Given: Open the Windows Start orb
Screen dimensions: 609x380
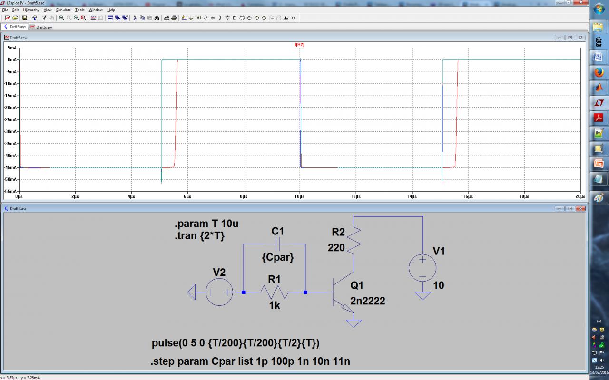Looking at the screenshot, I should [x=599, y=8].
